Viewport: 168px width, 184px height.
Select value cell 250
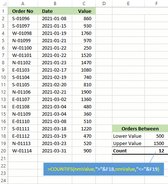tap(84, 48)
